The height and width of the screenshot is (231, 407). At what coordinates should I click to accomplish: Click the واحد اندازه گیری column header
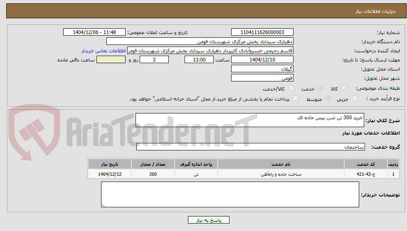pos(196,164)
